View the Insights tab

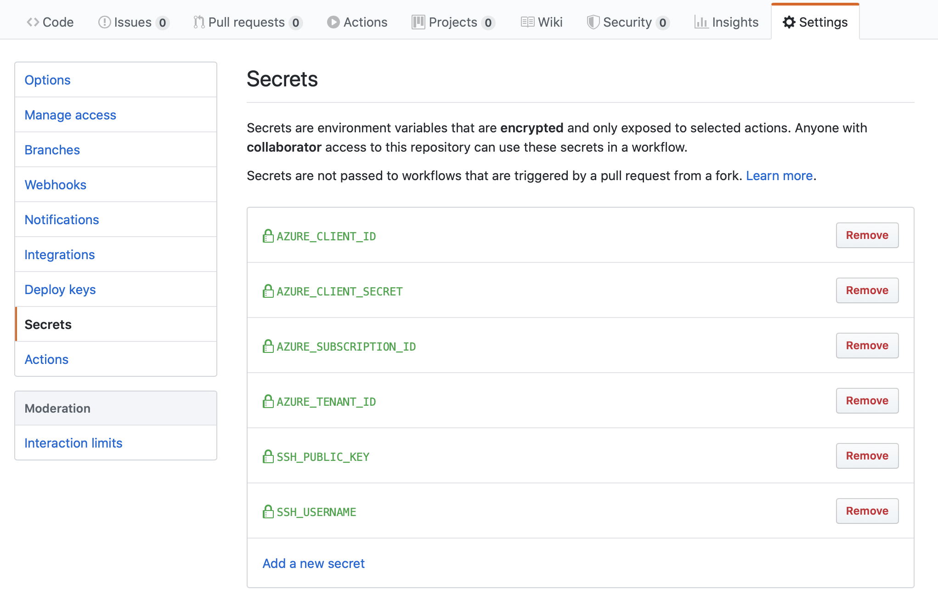[x=726, y=22]
